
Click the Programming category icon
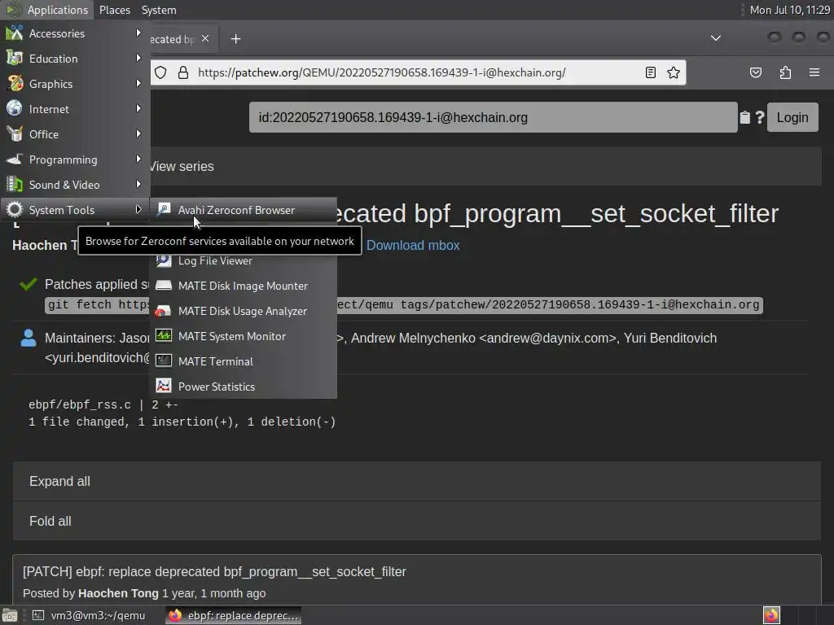[x=15, y=159]
